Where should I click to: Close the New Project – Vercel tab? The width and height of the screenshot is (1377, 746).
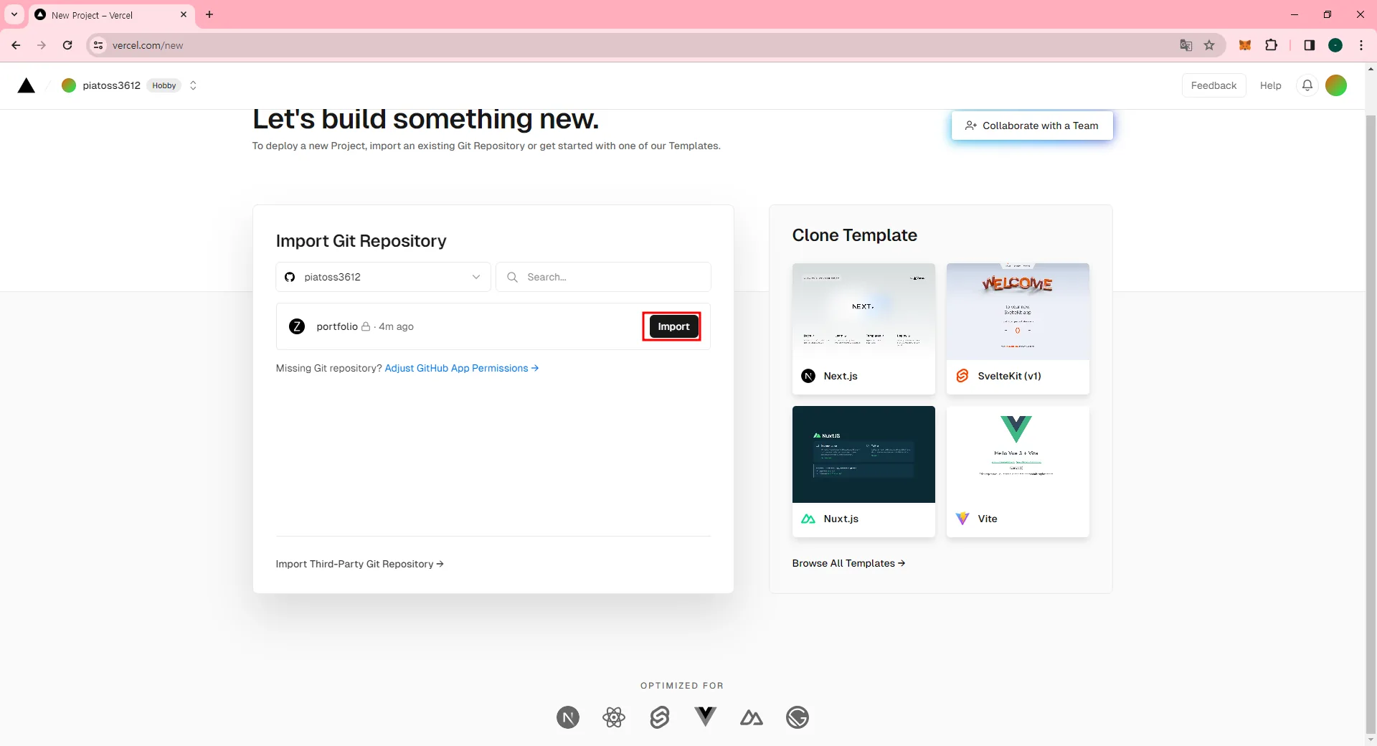click(184, 14)
